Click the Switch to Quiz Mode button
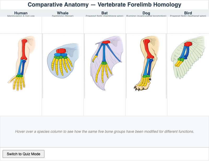The height and width of the screenshot is (161, 209). [x=24, y=154]
